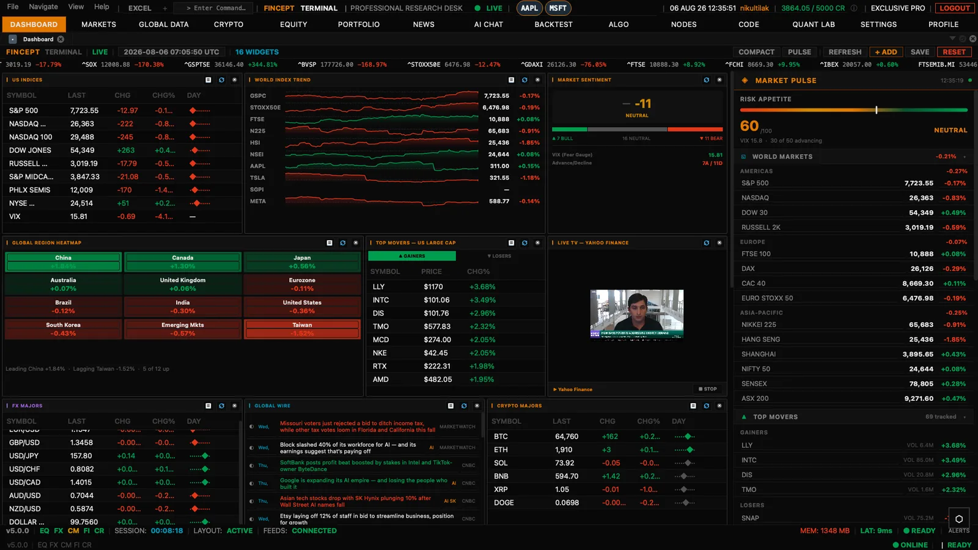Refresh the Global Region Heatmap widget
This screenshot has height=550, width=978.
pos(343,243)
